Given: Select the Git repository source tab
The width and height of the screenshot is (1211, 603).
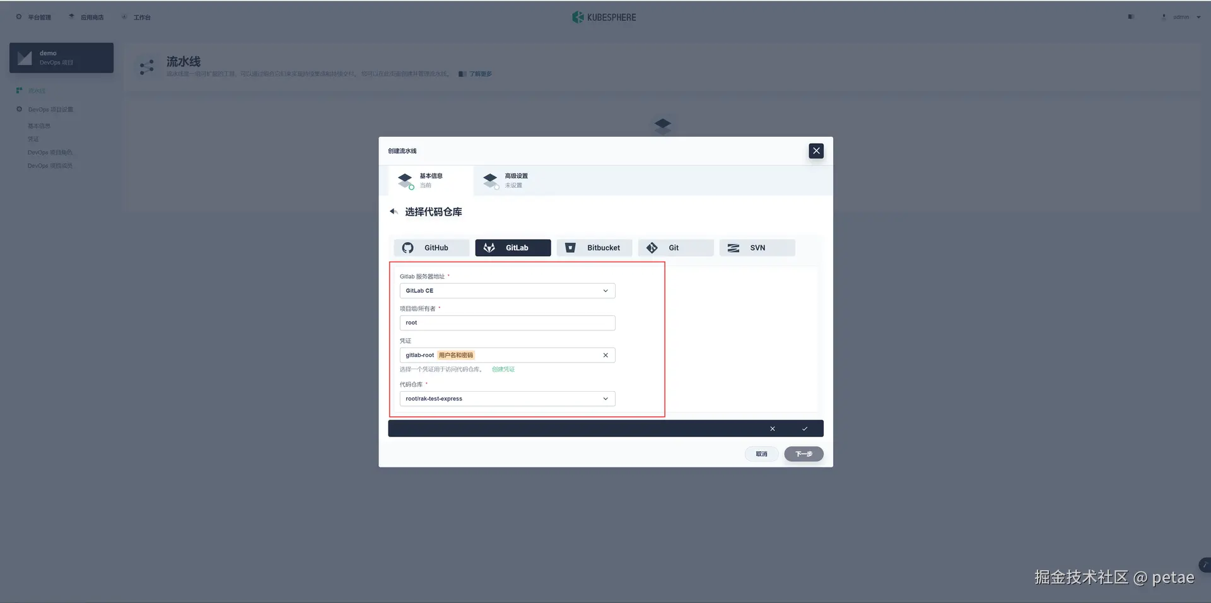Looking at the screenshot, I should 676,248.
